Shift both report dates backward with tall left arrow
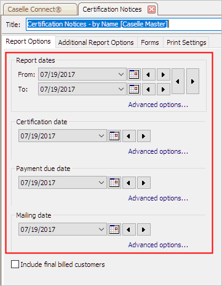Screen dimensions: 222x286 pos(178,81)
